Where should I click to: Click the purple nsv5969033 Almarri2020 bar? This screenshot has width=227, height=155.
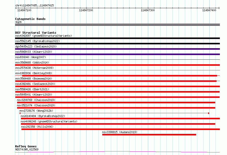coord(117,54)
